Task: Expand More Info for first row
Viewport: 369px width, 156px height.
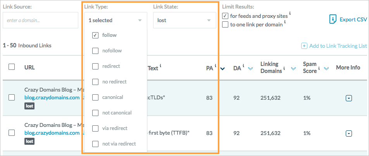Action: [x=348, y=98]
